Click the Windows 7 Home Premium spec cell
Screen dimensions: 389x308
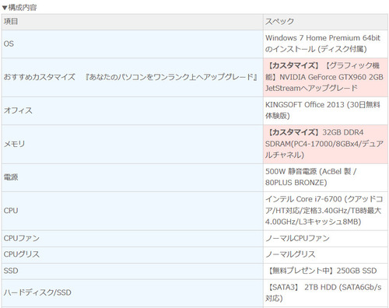pos(325,44)
